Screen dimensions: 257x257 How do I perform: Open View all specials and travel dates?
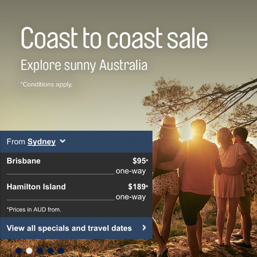(x=76, y=228)
